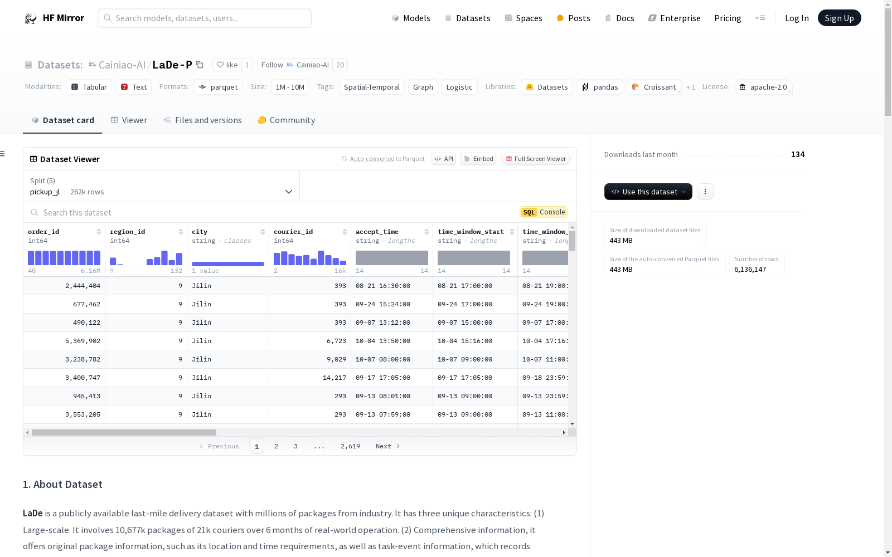892x557 pixels.
Task: Click the page vertical scrollbar
Action: 888,61
